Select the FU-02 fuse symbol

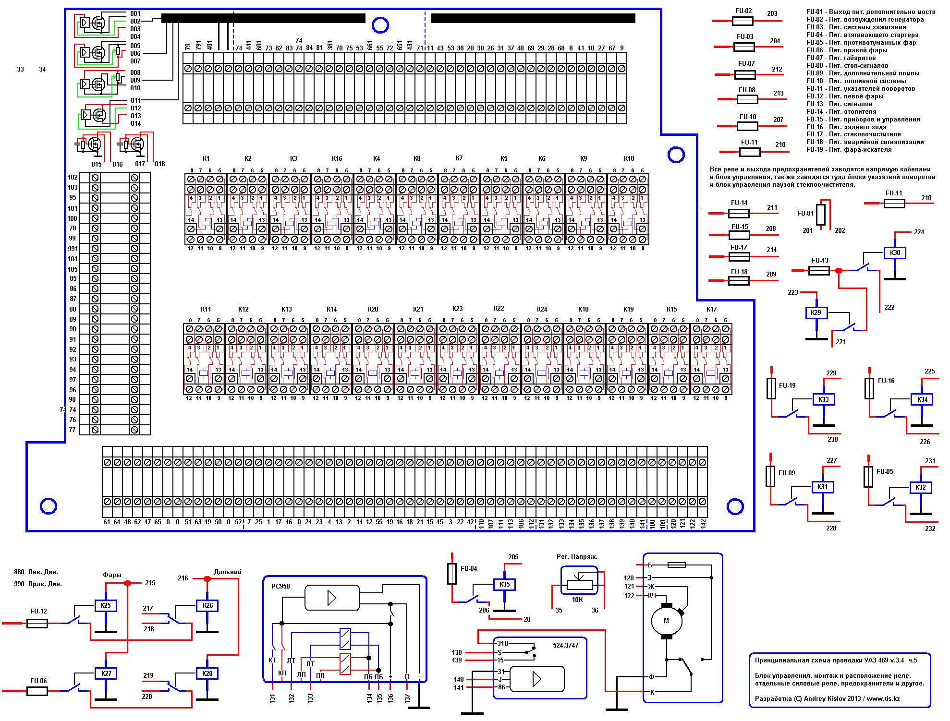click(743, 21)
